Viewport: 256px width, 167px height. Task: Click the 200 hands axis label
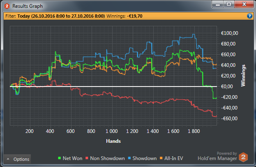(30, 131)
